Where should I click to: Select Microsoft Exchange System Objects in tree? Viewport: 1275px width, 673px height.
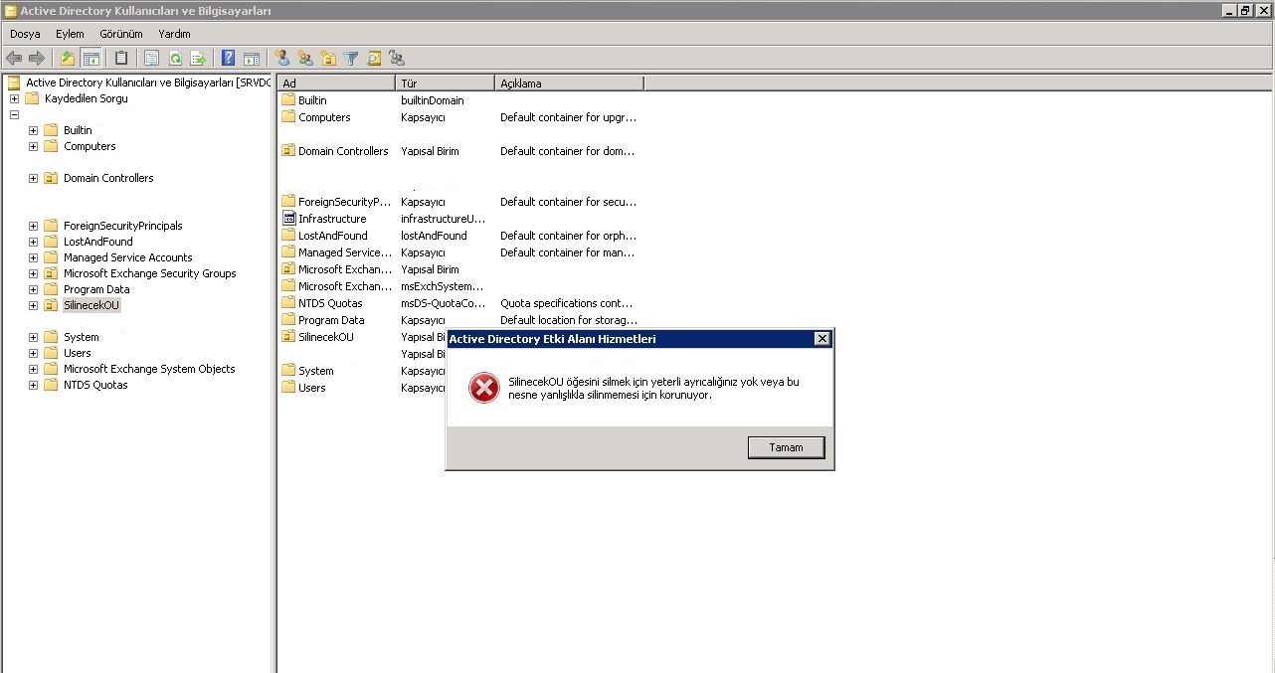(x=149, y=369)
